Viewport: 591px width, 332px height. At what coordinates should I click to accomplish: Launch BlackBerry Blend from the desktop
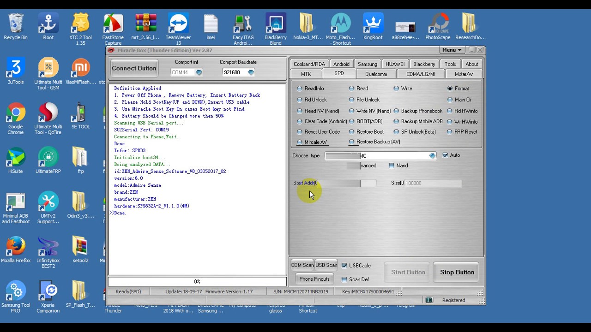(x=276, y=29)
